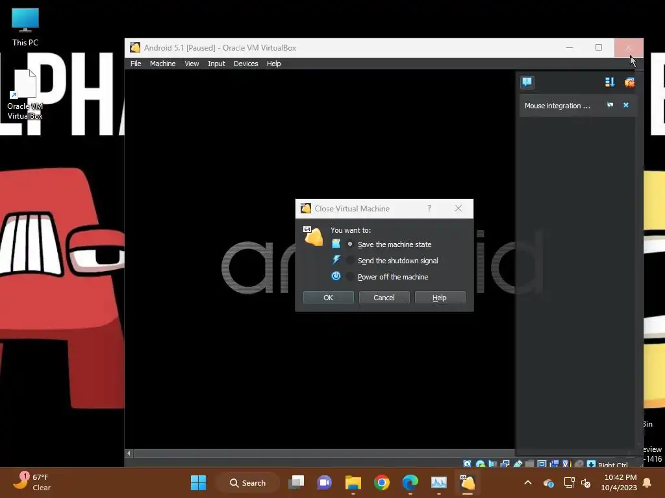Click the optical disk status icon
Image resolution: width=665 pixels, height=498 pixels.
481,464
